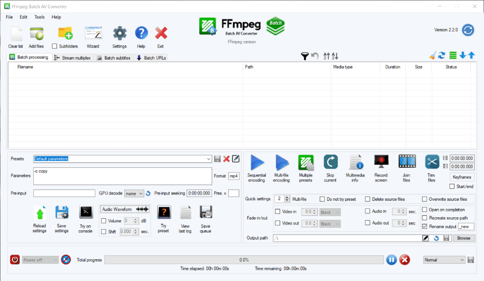484x281 pixels.
Task: Click the Record screen icon
Action: (381, 162)
